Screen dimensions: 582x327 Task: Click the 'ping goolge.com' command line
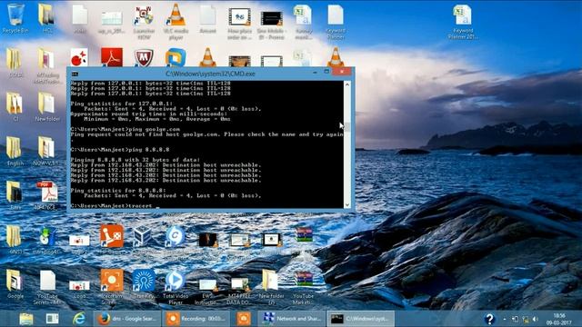point(125,129)
